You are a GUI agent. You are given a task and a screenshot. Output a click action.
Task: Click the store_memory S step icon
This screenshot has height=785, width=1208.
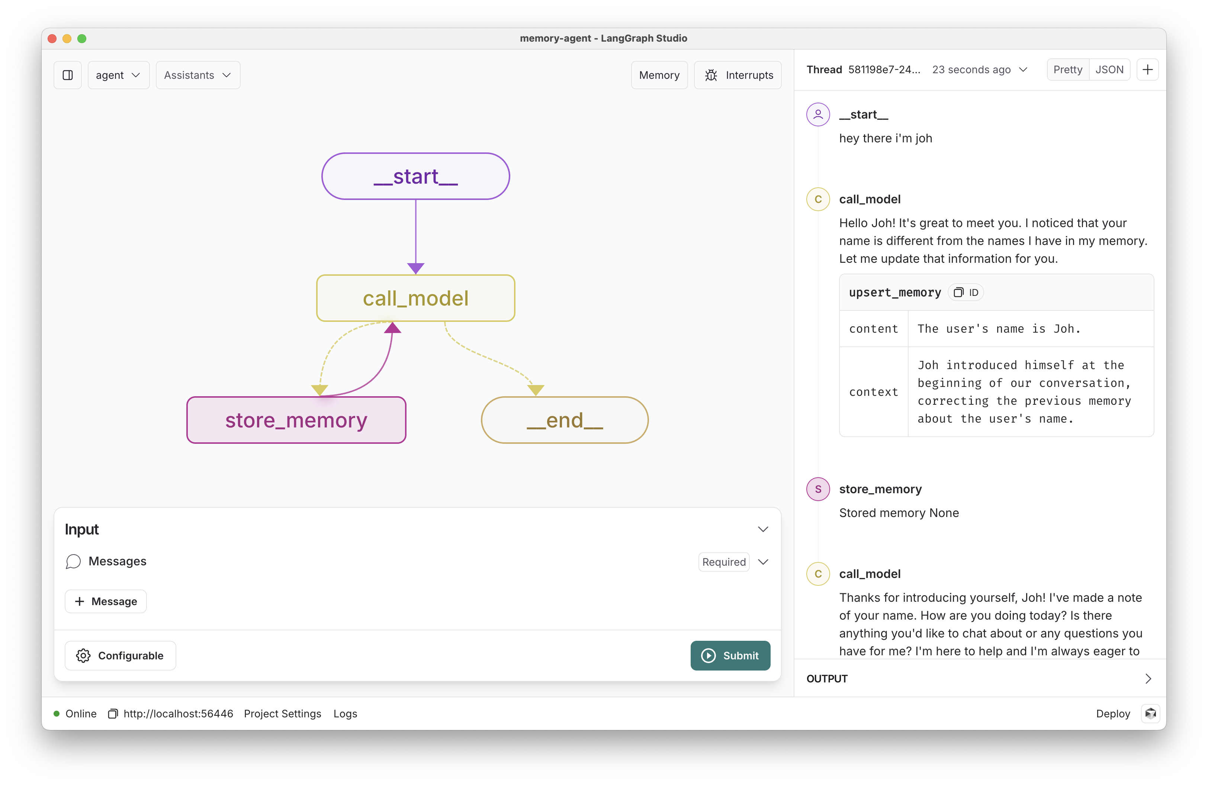pyautogui.click(x=818, y=489)
